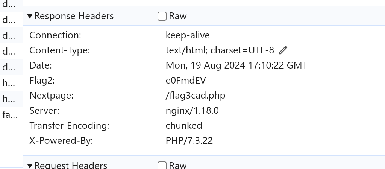Image resolution: width=385 pixels, height=169 pixels.
Task: Select the keep-alive Connection value
Action: point(188,35)
